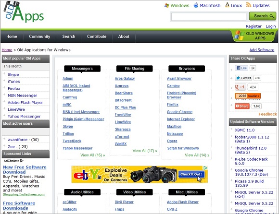Open the Contribute menu item
Image resolution: width=279 pixels, height=214 pixels.
coord(97,36)
